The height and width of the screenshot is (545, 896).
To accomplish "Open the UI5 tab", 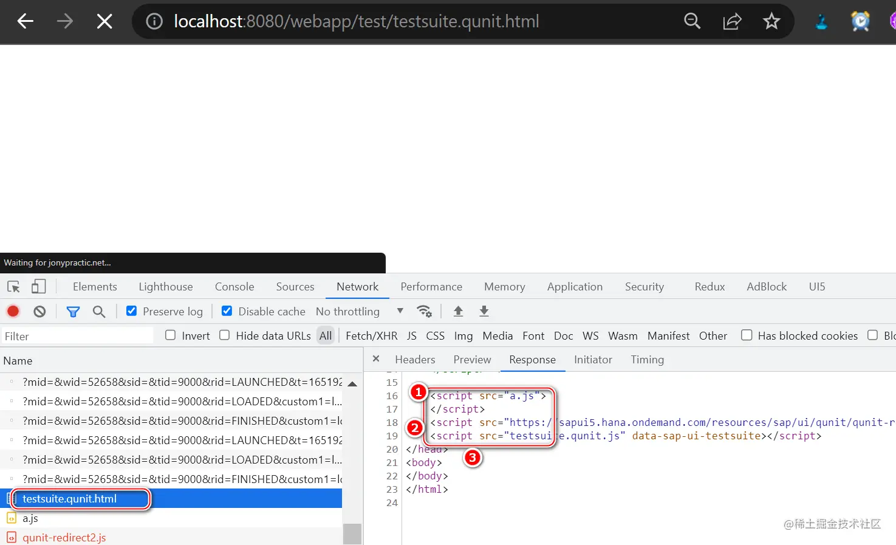I will pyautogui.click(x=817, y=287).
